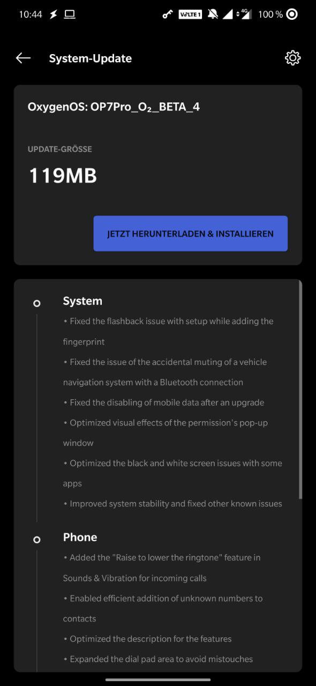Tap the bottom navigation gesture bar
316x686 pixels.
click(x=158, y=680)
